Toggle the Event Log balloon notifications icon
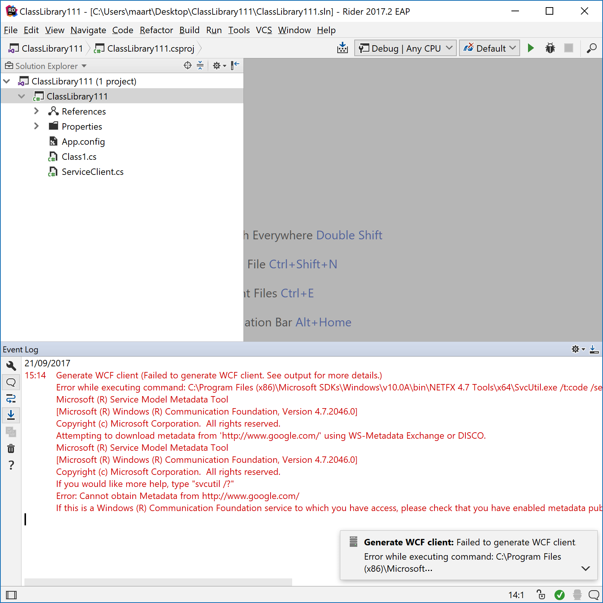The image size is (603, 603). (11, 383)
